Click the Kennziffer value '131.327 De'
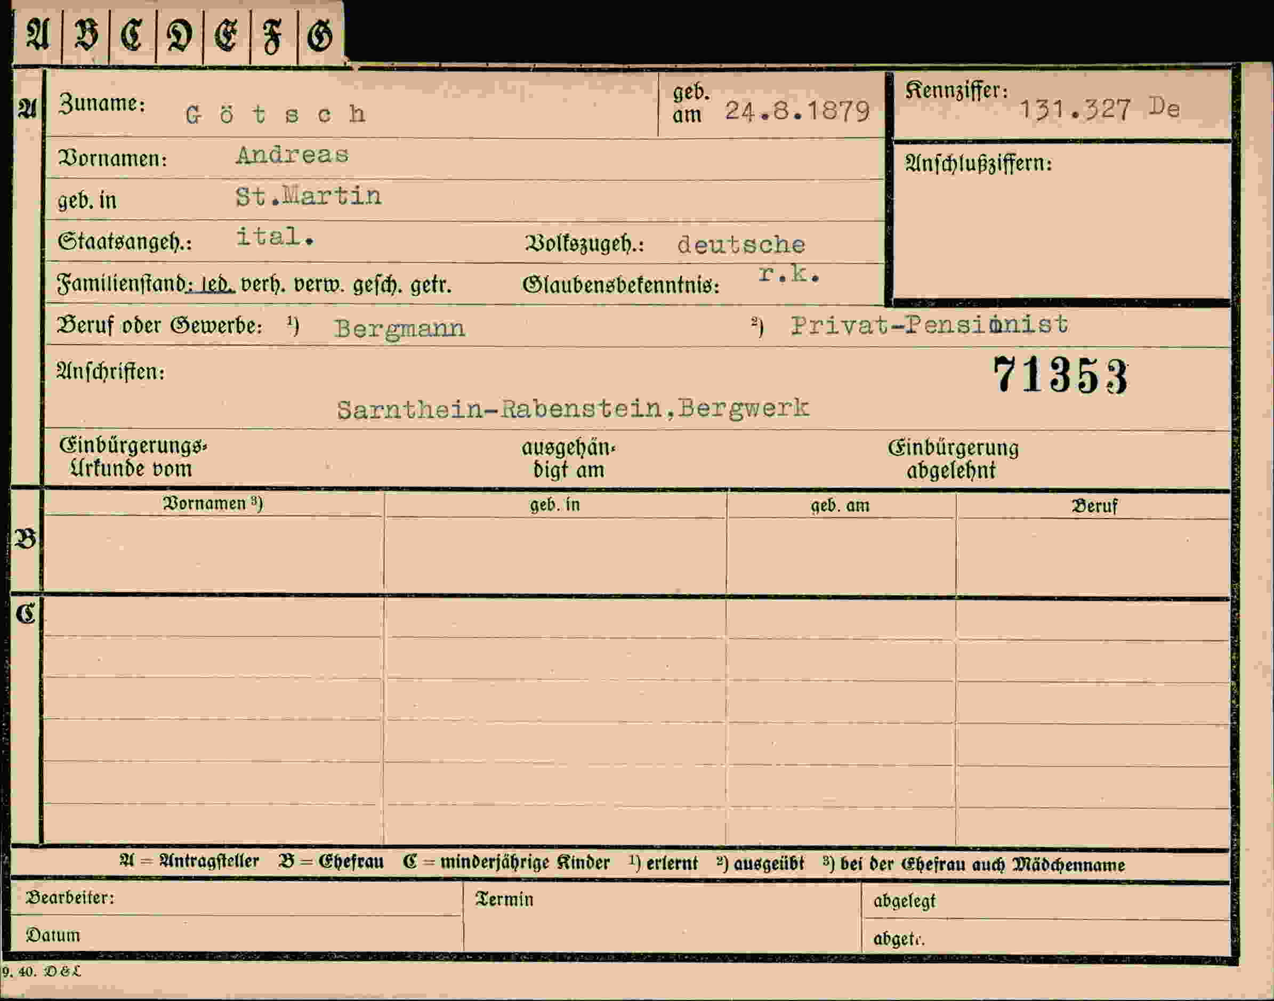1274x1001 pixels. pos(1099,109)
